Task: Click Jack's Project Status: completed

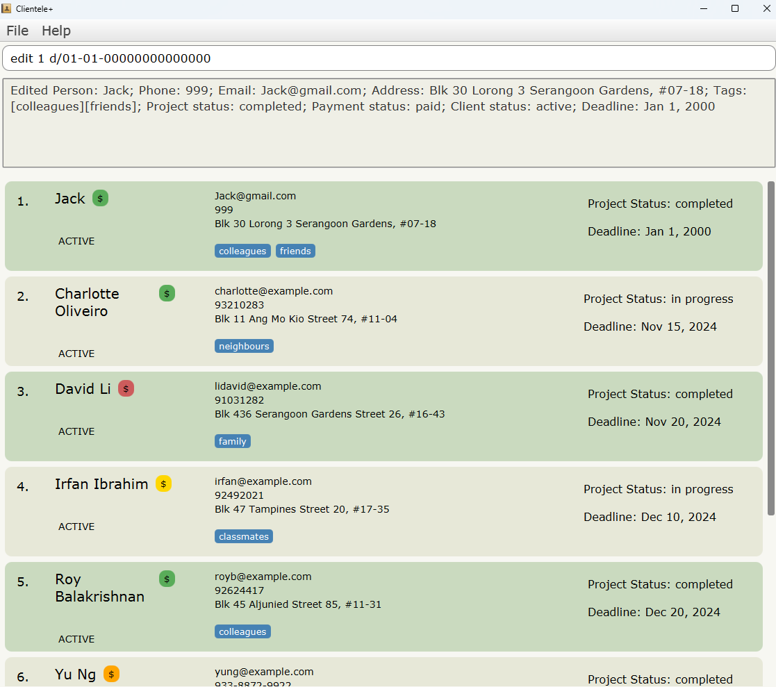Action: [x=660, y=204]
